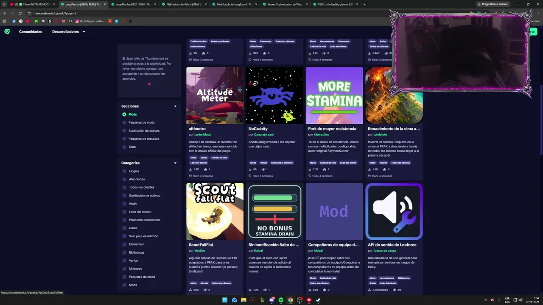This screenshot has width=543, height=305.
Task: Reload the page with refresh icon
Action: coord(20,13)
